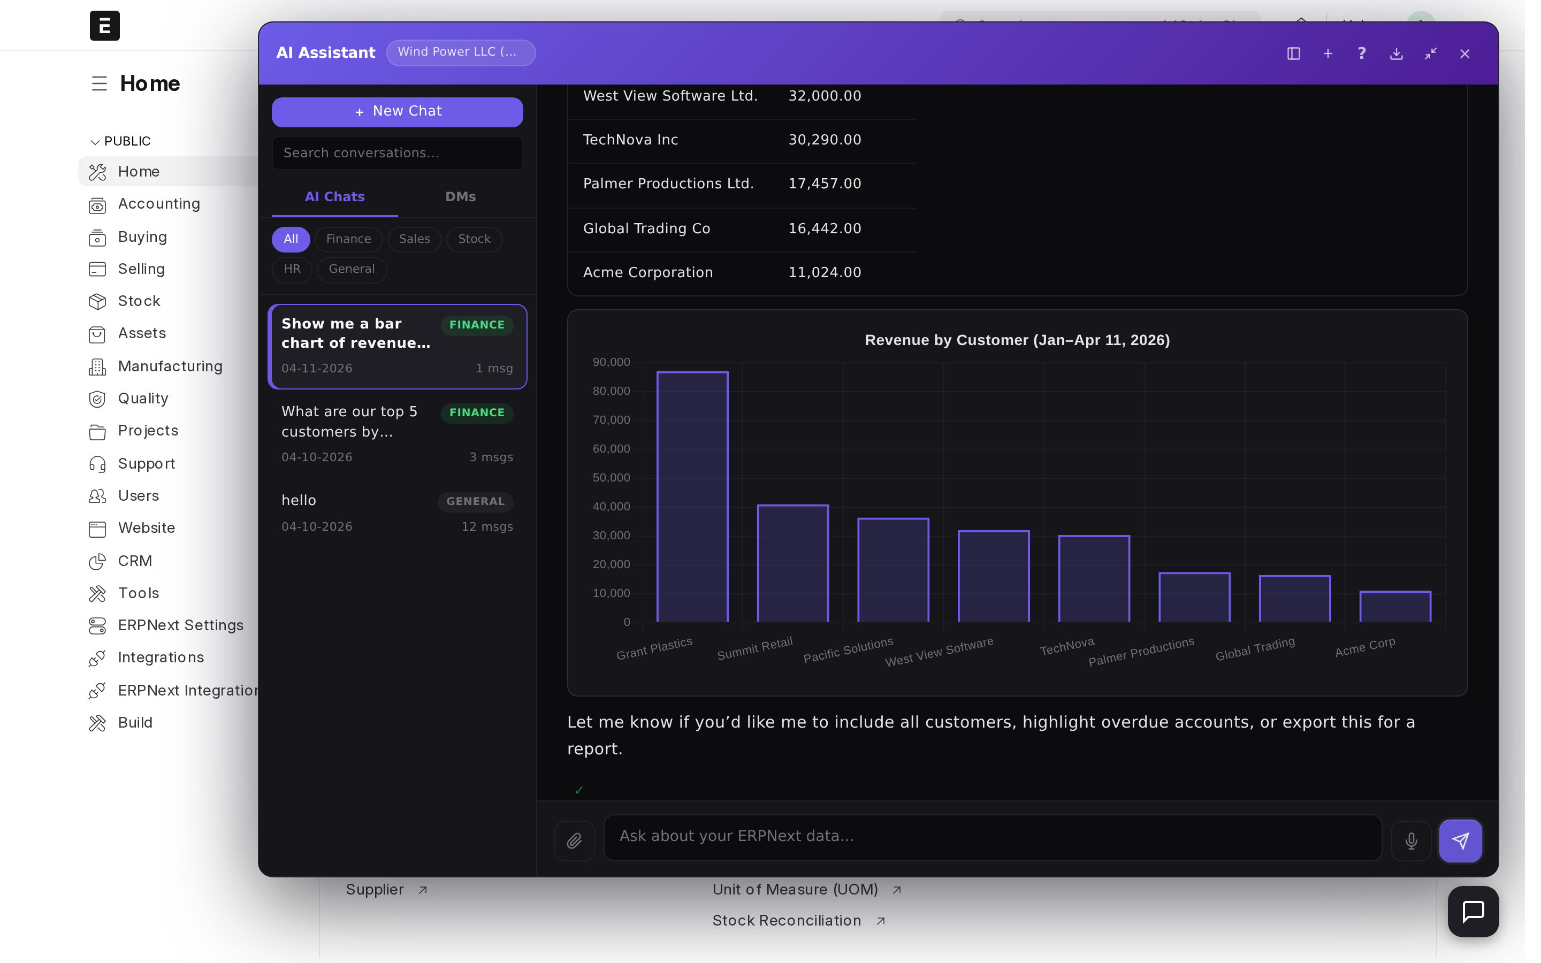Open the Wind Power LLC company selector
This screenshot has width=1541, height=963.
pyautogui.click(x=460, y=52)
